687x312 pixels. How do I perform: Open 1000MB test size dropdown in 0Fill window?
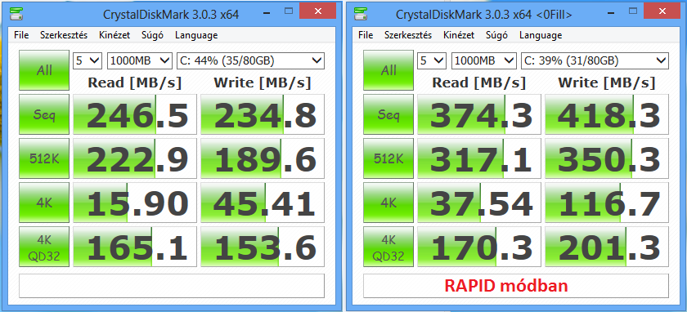484,60
